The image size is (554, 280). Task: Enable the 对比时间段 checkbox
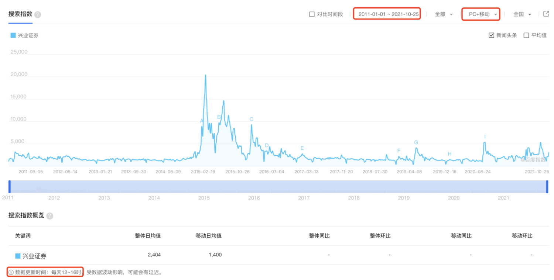point(312,14)
